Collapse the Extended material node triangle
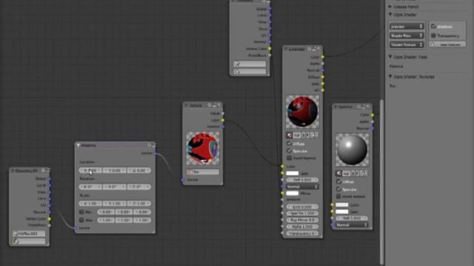 coord(286,50)
